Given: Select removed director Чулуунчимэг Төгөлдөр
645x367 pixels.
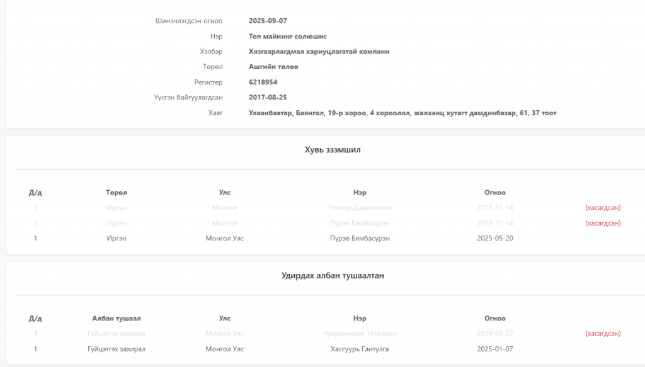Looking at the screenshot, I should tap(360, 334).
